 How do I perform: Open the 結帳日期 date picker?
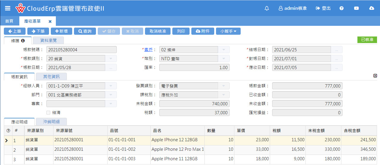pyautogui.click(x=336, y=50)
